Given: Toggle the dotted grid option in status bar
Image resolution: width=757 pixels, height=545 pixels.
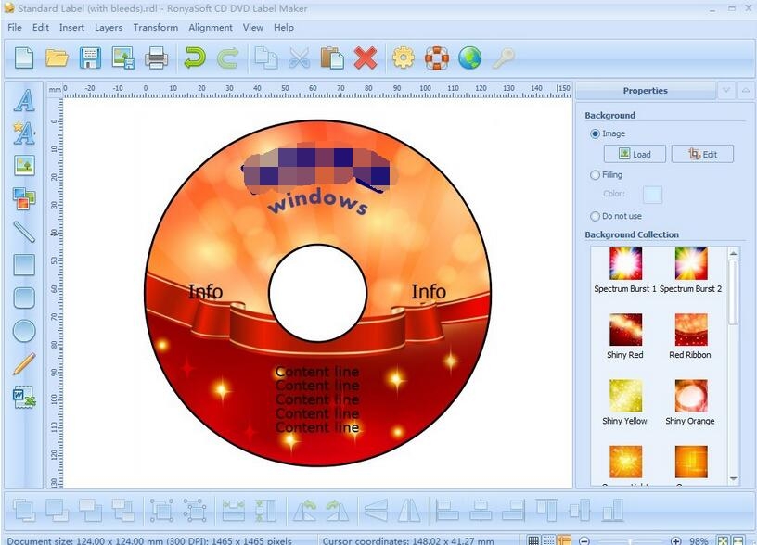Looking at the screenshot, I should 548,540.
